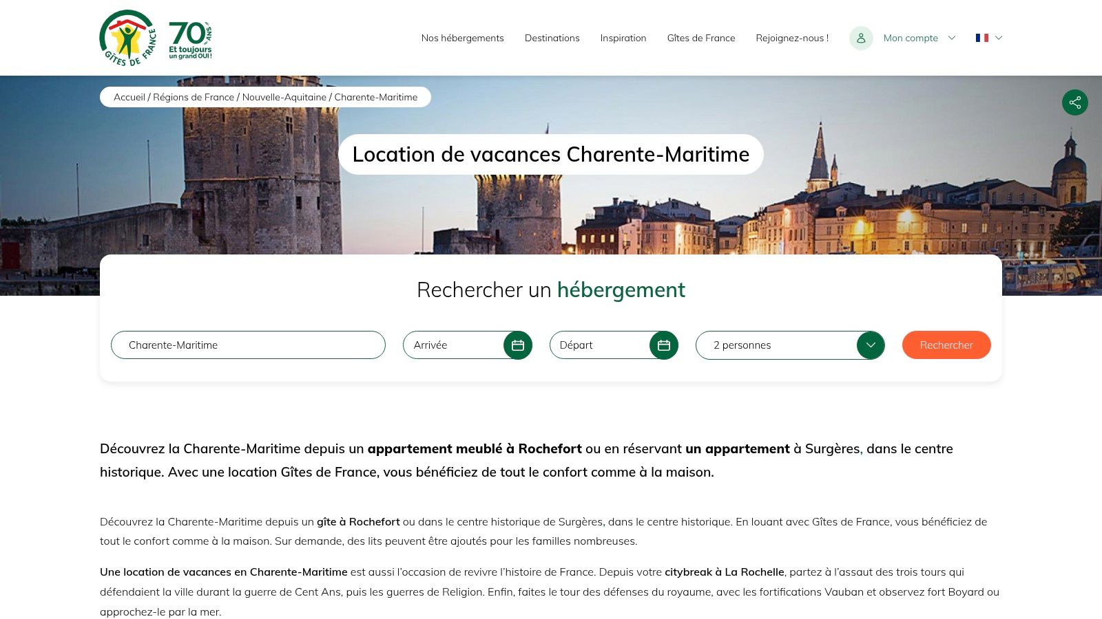This screenshot has width=1102, height=619.
Task: Open the Nos hébergements menu
Action: click(x=463, y=38)
